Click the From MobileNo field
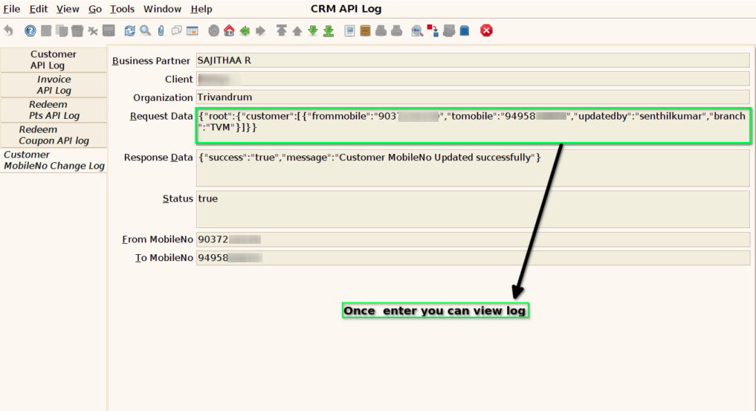Viewport: 756px width, 411px height. (x=473, y=239)
